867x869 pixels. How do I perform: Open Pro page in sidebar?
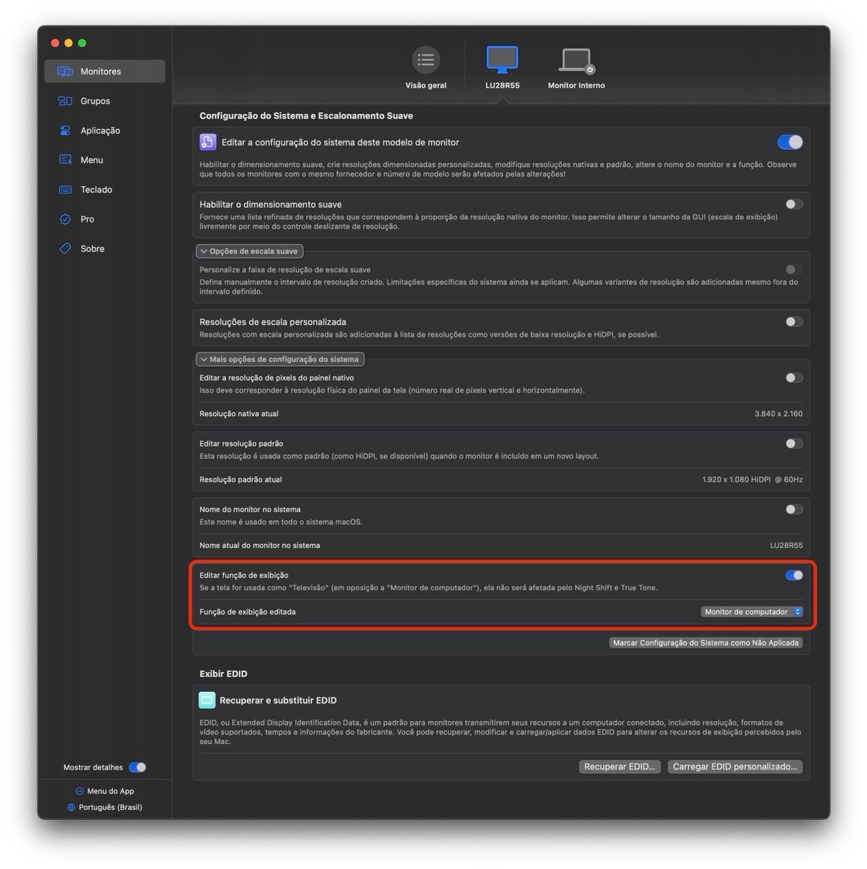coord(105,219)
